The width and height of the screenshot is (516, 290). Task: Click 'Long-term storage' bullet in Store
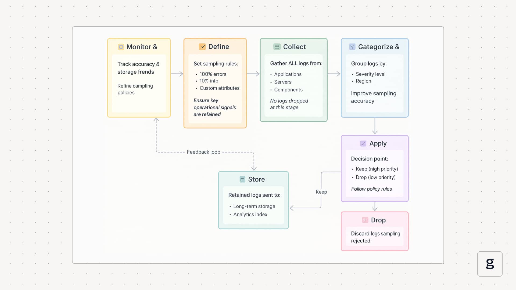254,206
